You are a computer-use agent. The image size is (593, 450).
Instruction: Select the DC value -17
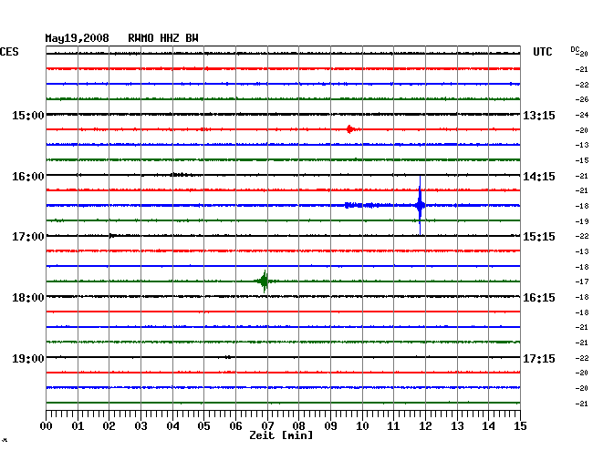[x=582, y=281]
